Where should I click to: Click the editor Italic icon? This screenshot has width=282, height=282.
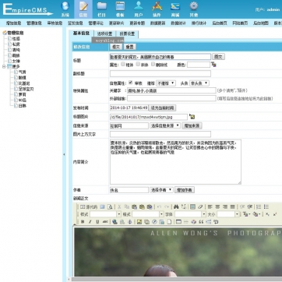coord(90,222)
